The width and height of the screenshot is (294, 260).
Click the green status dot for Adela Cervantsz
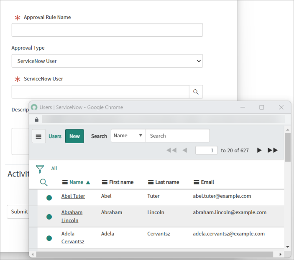click(x=49, y=238)
